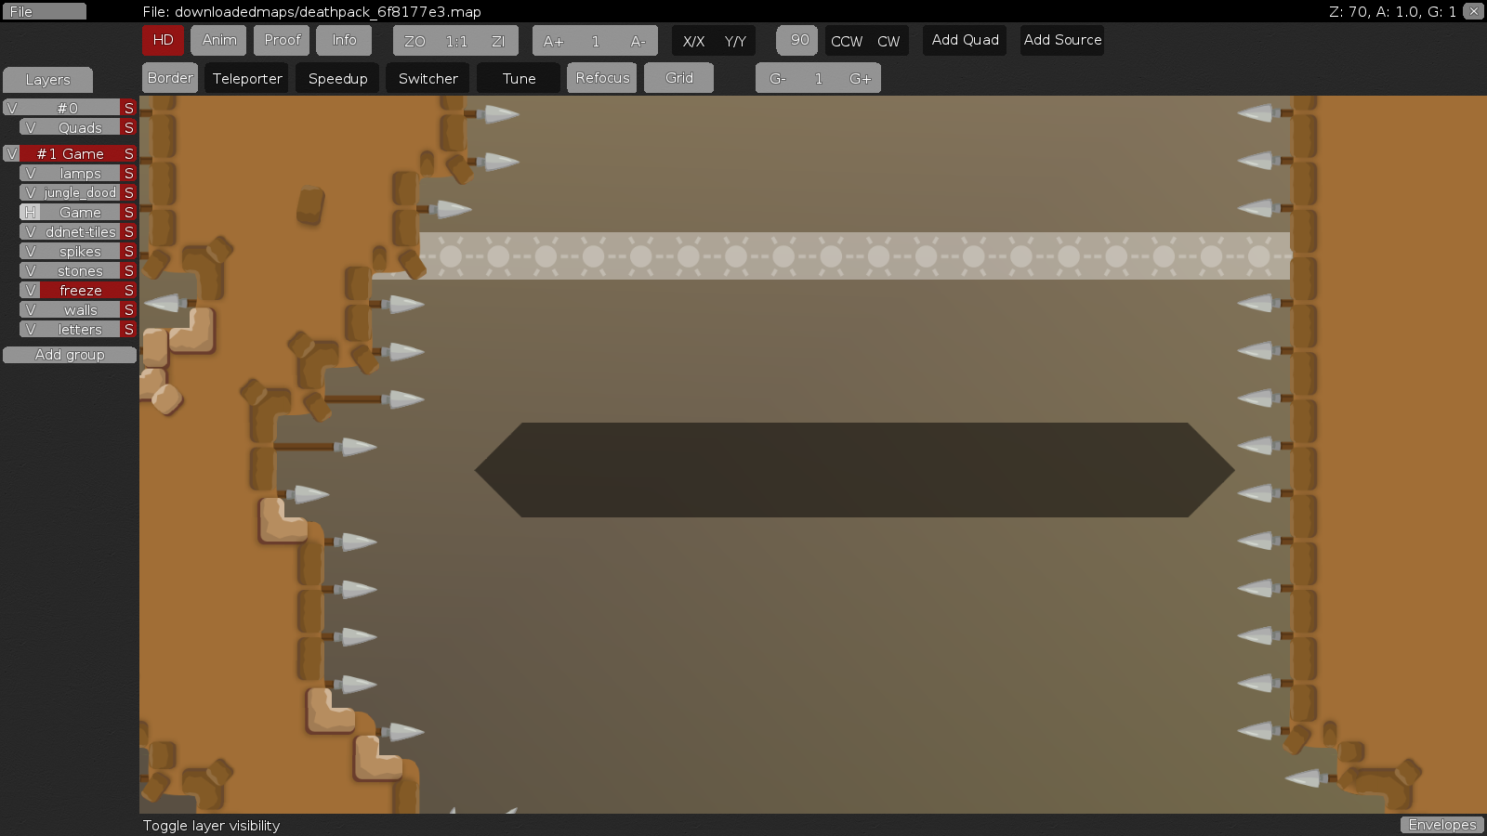This screenshot has width=1487, height=836.
Task: Create a new group with Add group
Action: [x=68, y=354]
